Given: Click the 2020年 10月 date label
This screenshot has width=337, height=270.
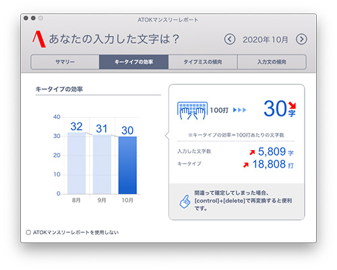Looking at the screenshot, I should [x=266, y=40].
